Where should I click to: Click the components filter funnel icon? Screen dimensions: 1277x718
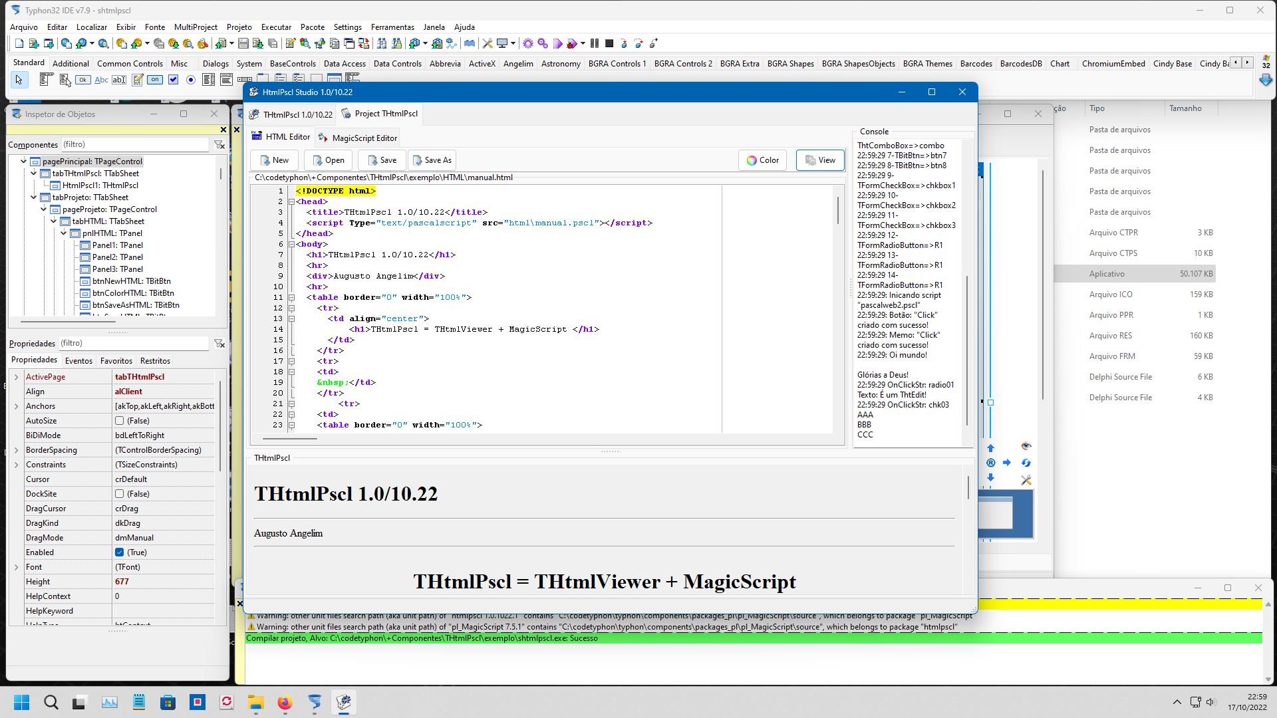(219, 145)
